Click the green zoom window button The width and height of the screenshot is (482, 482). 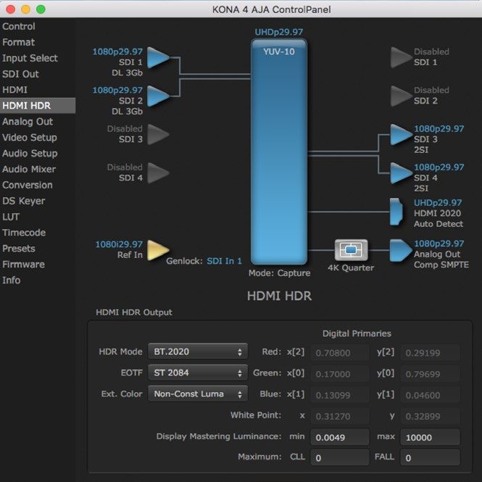(41, 9)
